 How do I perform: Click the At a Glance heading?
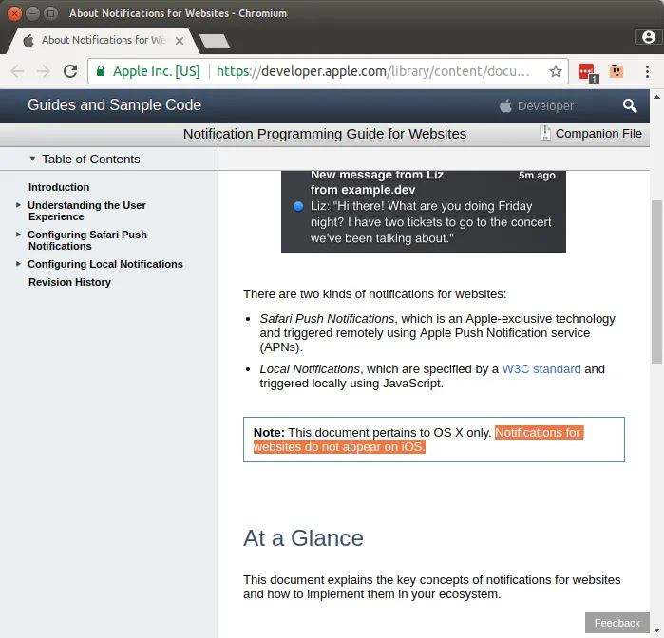(x=303, y=538)
